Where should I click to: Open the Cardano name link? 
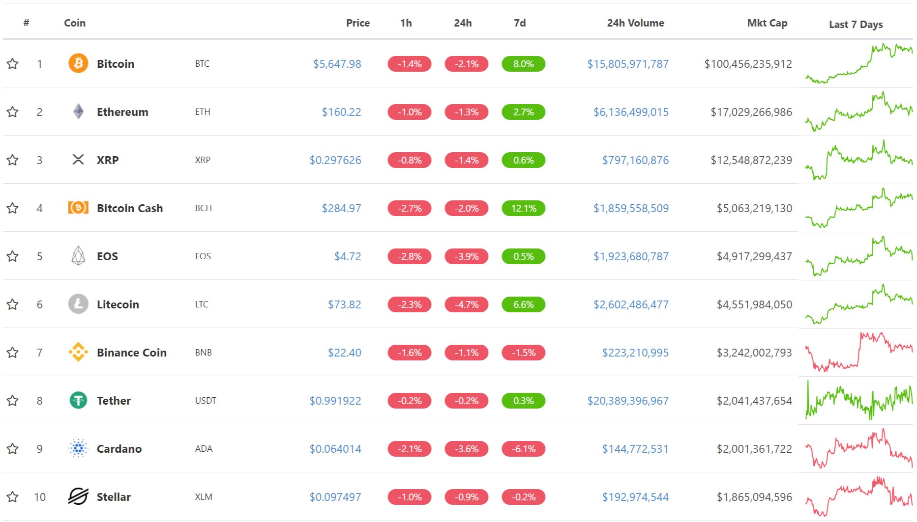click(x=119, y=448)
